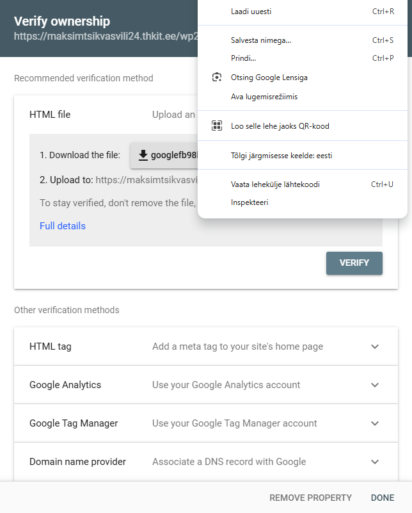Click the QR code icon
This screenshot has height=513, width=412.
[217, 126]
